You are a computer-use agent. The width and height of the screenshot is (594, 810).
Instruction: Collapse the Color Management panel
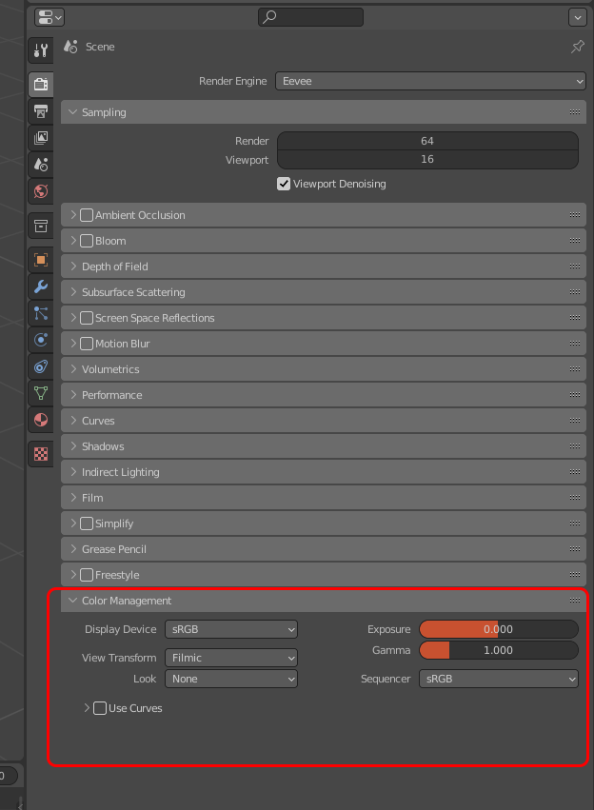(72, 601)
